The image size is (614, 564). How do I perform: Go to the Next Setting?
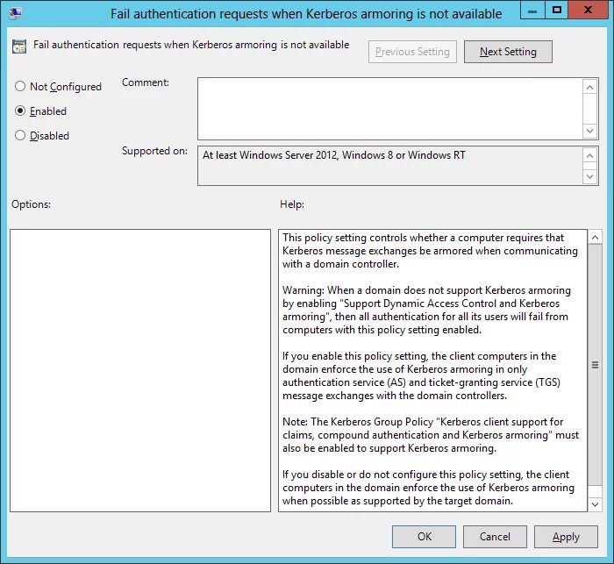point(508,52)
